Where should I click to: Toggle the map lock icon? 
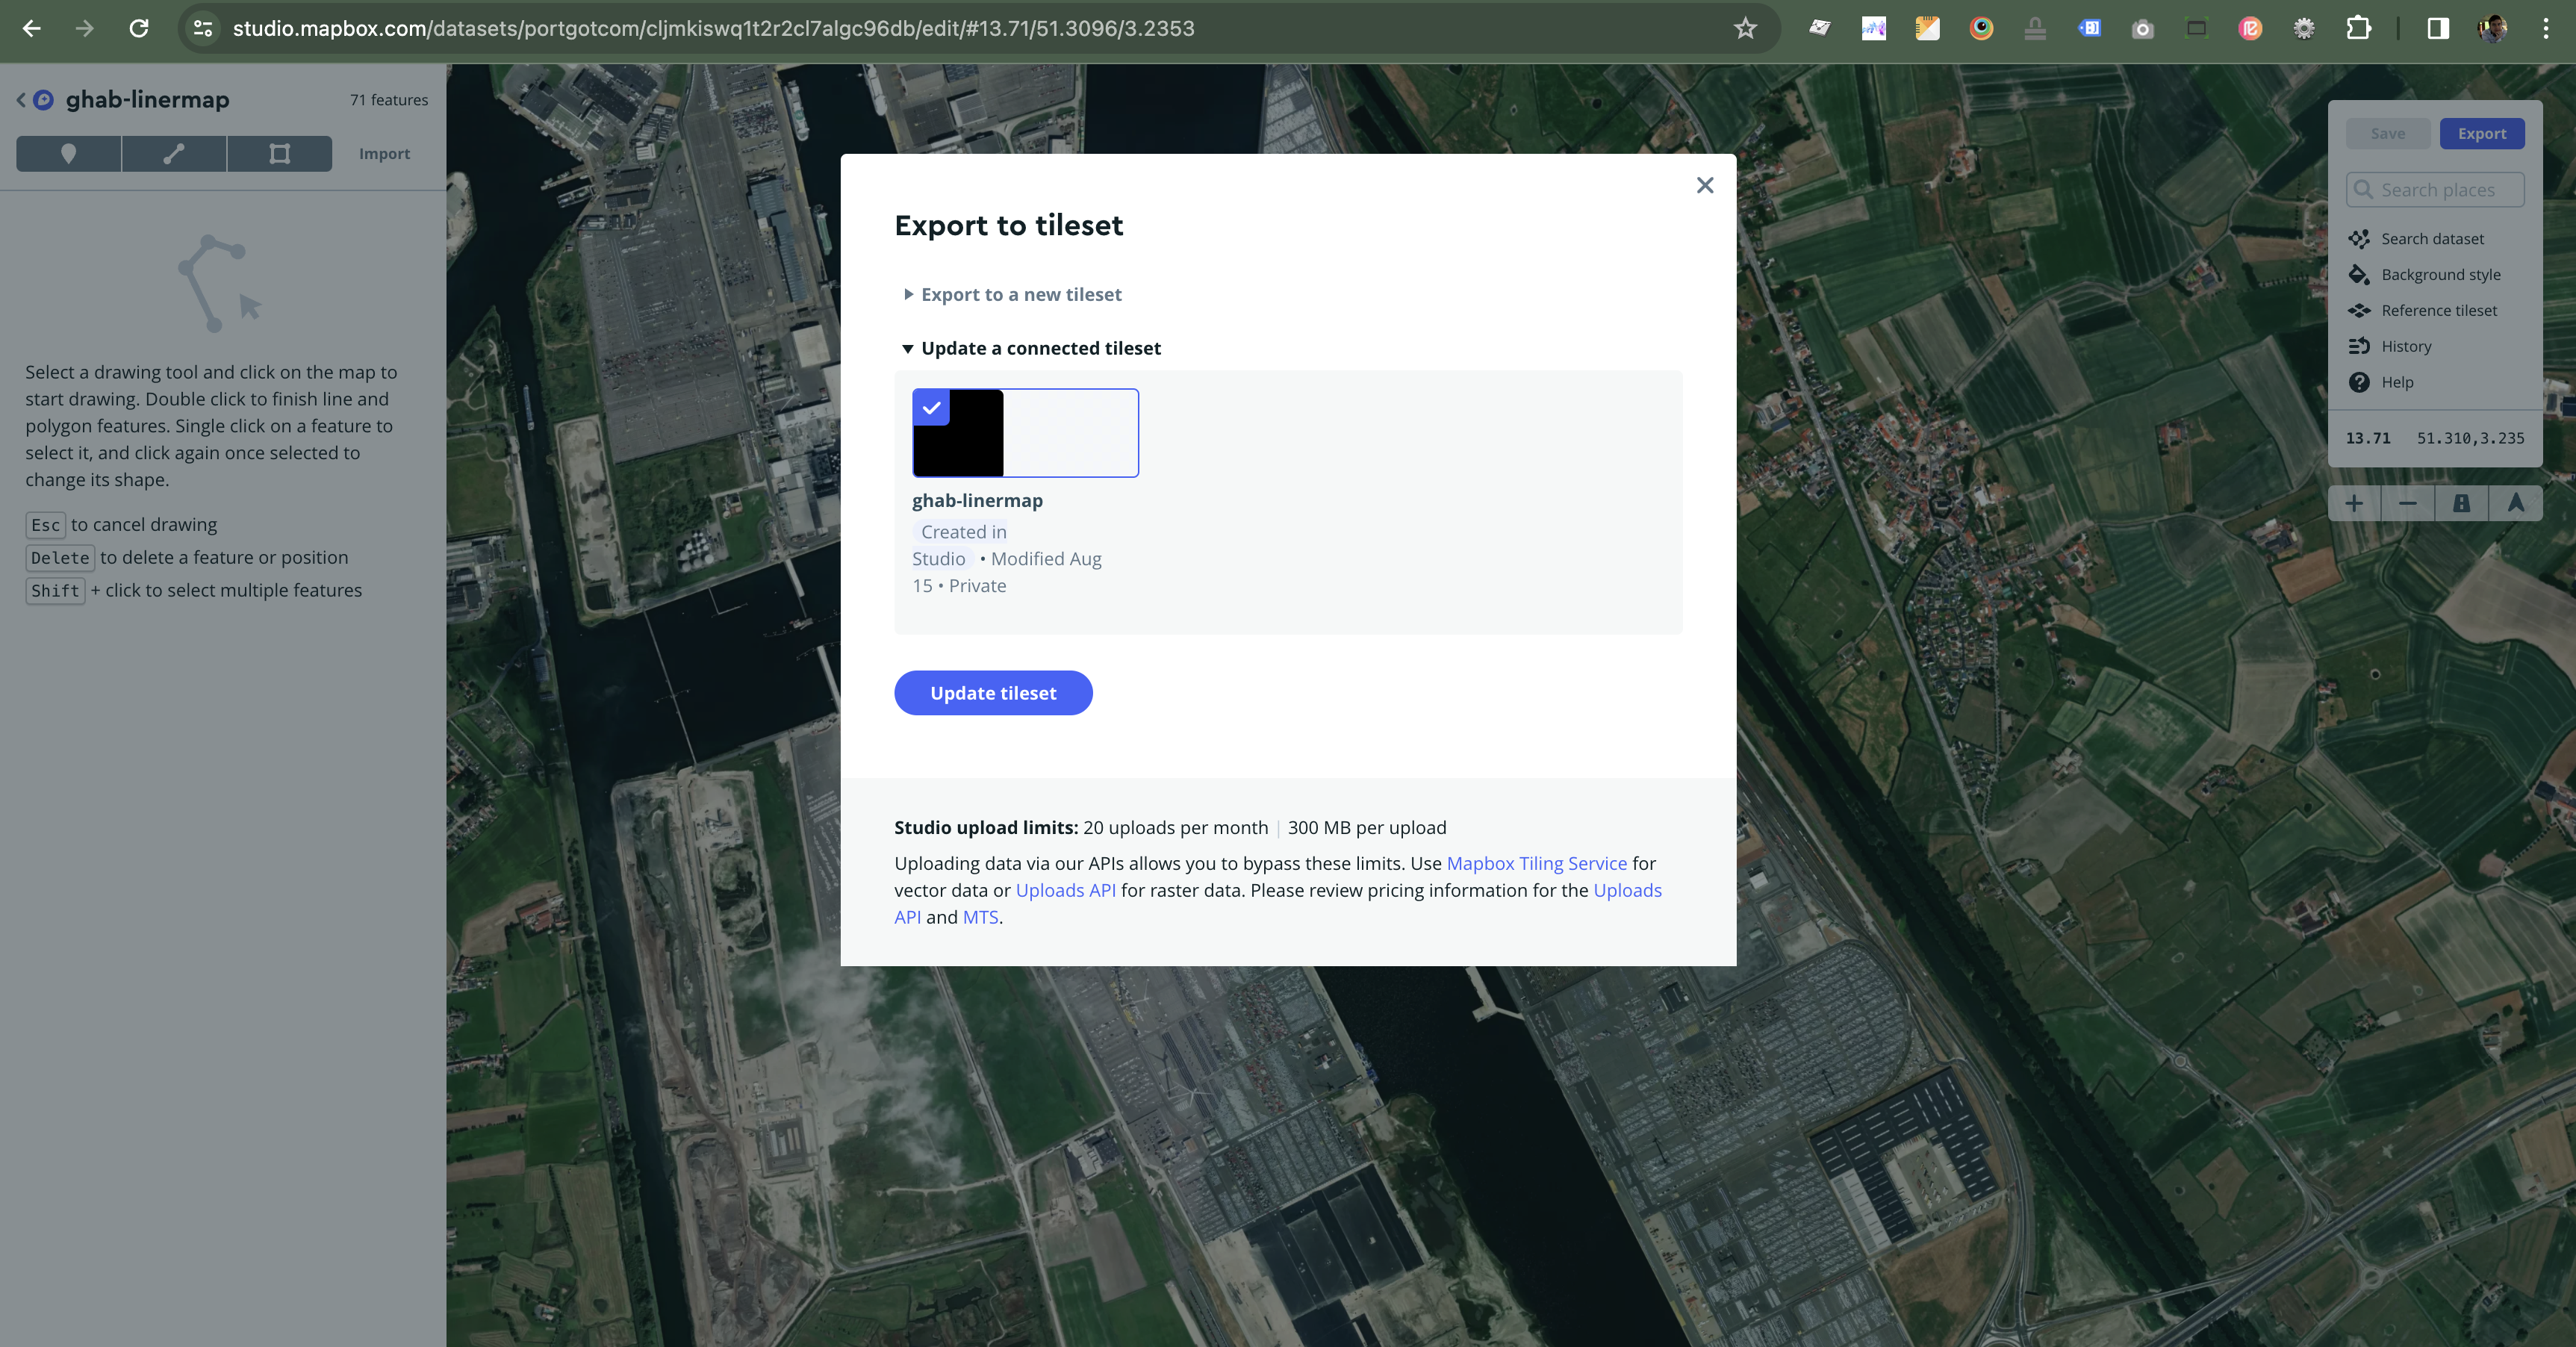[2461, 504]
